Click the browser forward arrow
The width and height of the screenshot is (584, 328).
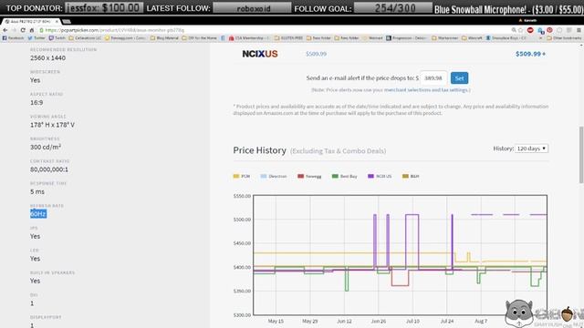14,30
